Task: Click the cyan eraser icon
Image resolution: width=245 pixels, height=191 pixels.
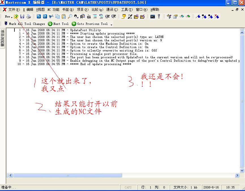Action: 182,16
